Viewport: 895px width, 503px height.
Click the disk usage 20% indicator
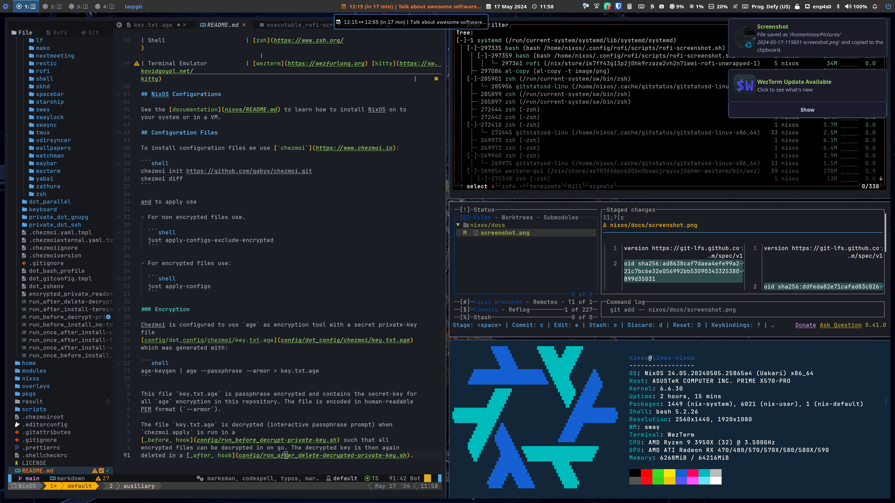[x=718, y=6]
